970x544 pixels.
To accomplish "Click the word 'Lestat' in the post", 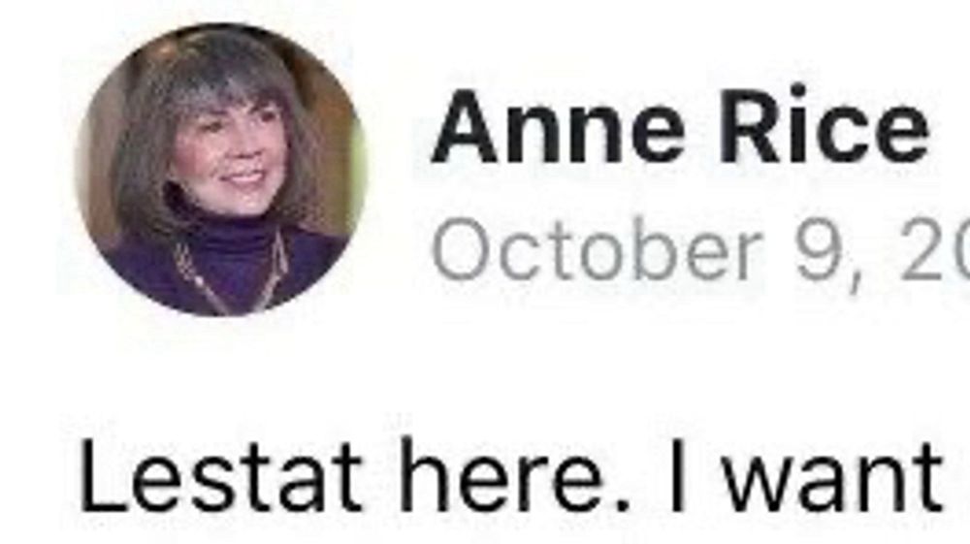I will point(219,476).
